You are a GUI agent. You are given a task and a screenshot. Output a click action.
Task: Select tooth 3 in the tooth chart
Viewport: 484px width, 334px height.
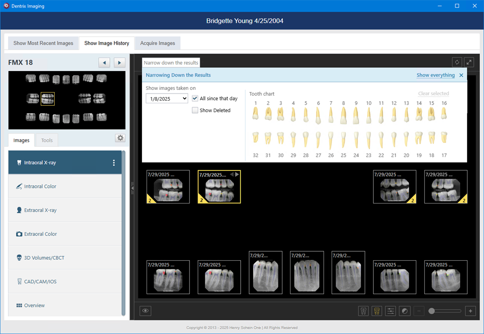[x=281, y=114]
